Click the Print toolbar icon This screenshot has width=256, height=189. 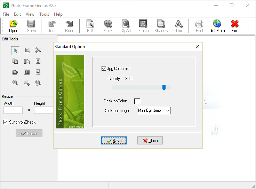click(x=199, y=24)
